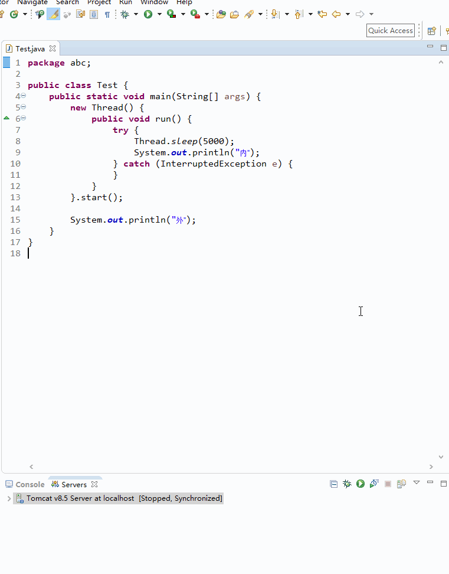Click the Publish to server icon
Viewport: 449px width, 574px height.
(x=401, y=484)
